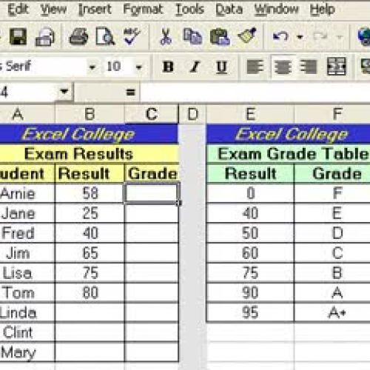Click the Exam Grade Table heading
The image size is (370, 370).
point(293,154)
